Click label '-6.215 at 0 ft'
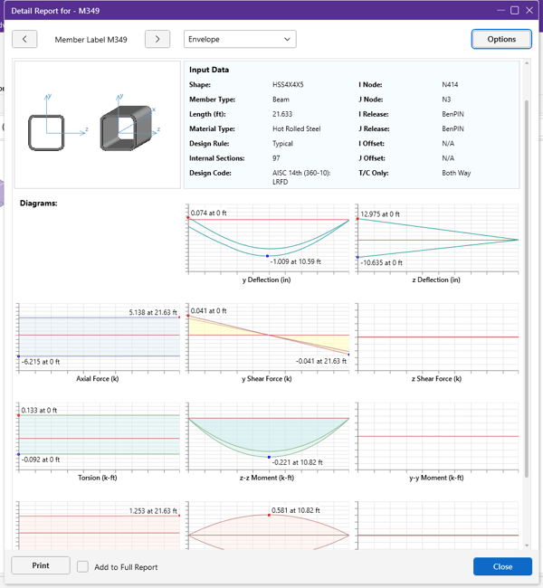 coord(41,362)
